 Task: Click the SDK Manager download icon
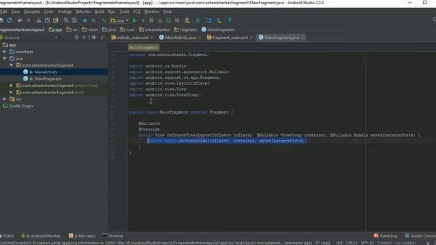tap(219, 20)
